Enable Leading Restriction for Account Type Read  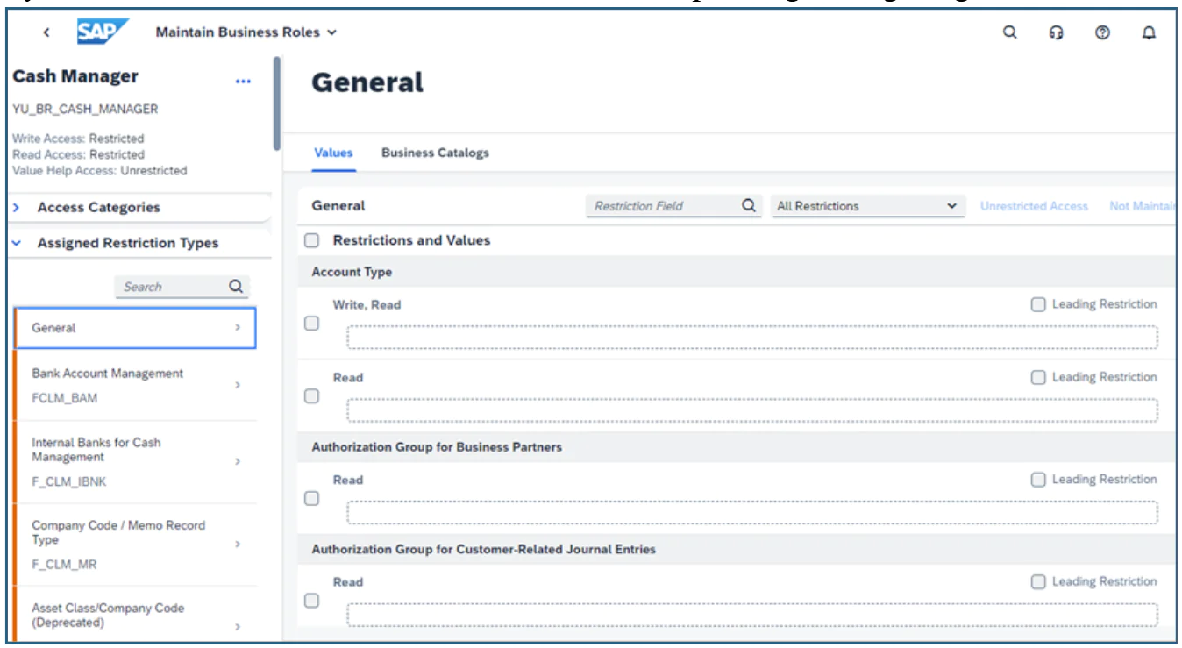click(x=1038, y=377)
